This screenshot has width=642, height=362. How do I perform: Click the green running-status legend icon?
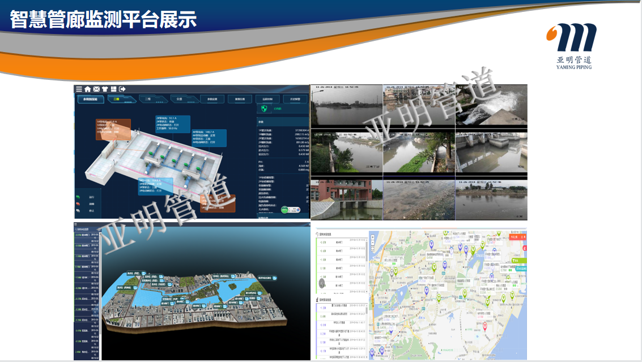(78, 197)
